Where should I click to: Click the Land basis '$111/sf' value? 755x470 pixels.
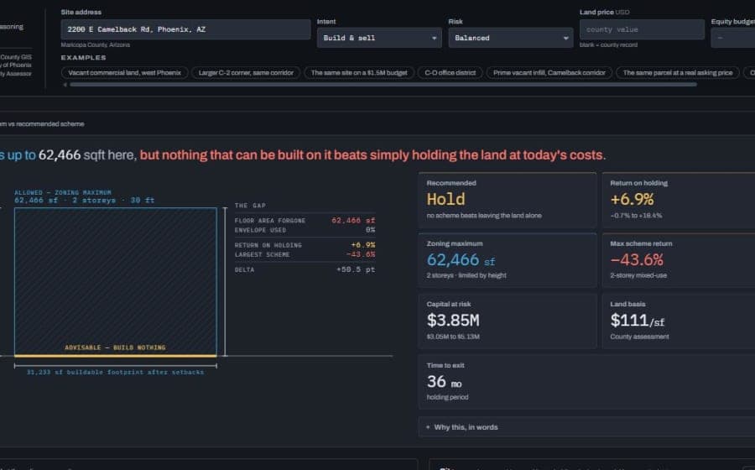click(637, 321)
